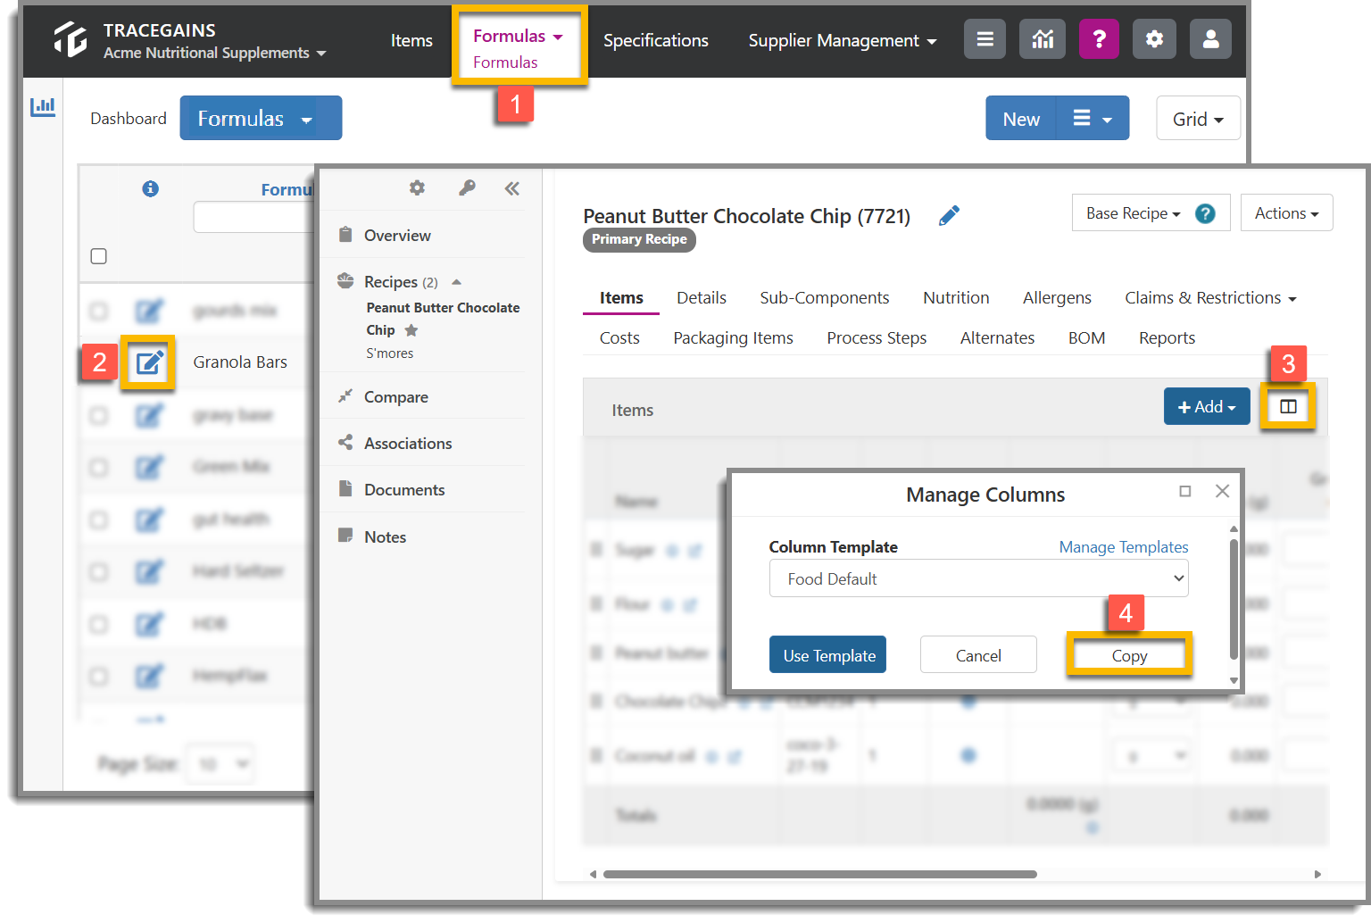Open the help icon in the top navigation
The width and height of the screenshot is (1371, 923).
(x=1099, y=39)
